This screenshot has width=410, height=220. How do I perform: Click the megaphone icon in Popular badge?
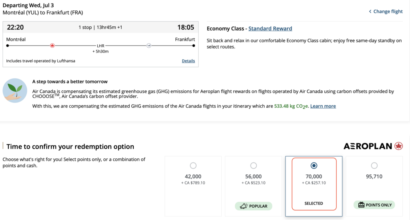click(x=243, y=206)
